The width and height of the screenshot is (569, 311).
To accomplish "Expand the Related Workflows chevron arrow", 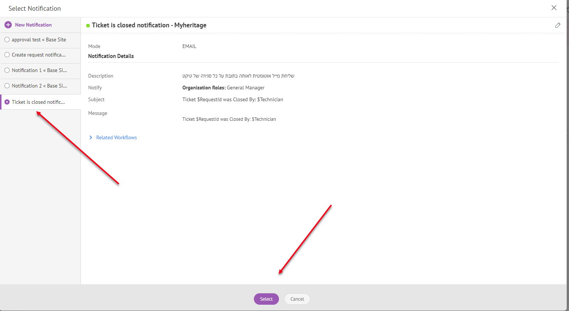I will (91, 137).
